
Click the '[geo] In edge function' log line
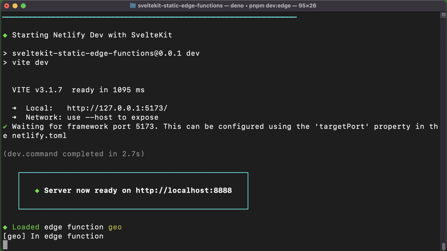click(53, 236)
